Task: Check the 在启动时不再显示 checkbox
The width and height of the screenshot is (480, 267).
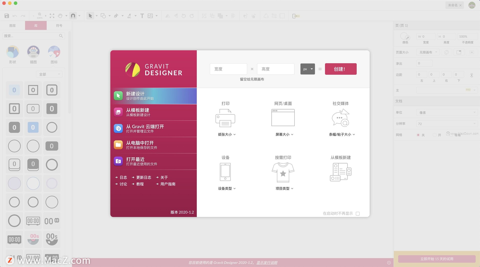Action: pos(358,214)
